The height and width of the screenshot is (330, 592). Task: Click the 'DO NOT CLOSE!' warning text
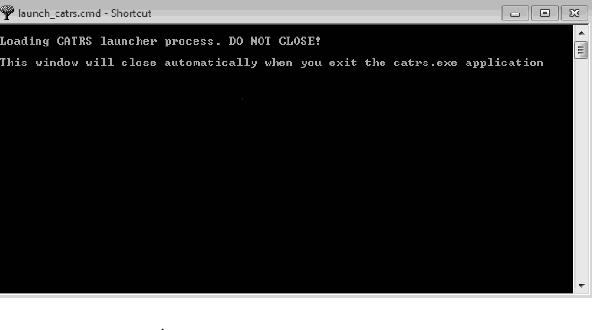coord(275,41)
